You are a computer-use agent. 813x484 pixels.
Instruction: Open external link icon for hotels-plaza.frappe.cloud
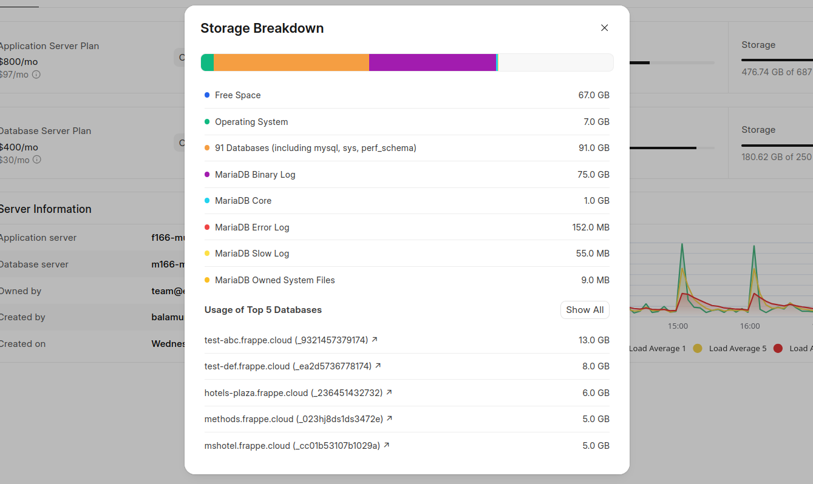click(389, 392)
